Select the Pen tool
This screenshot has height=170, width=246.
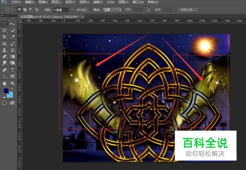5,70
